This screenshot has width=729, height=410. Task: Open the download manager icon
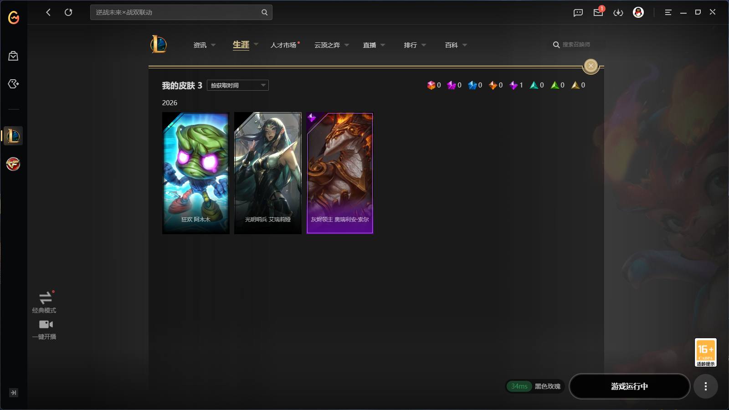618,13
